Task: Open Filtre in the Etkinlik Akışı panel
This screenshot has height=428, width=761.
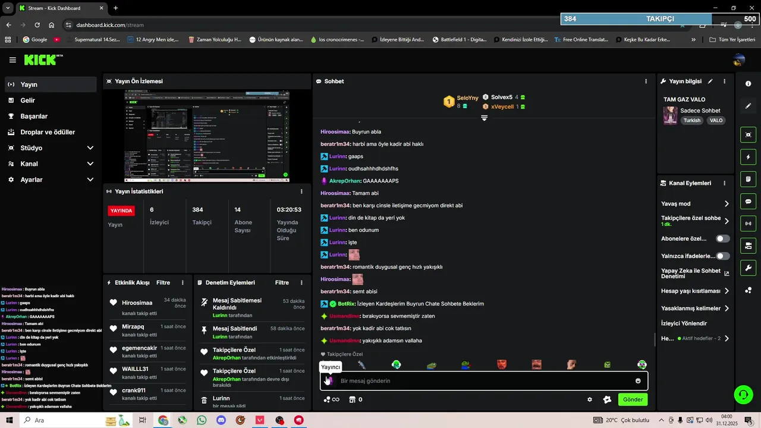Action: pyautogui.click(x=163, y=282)
